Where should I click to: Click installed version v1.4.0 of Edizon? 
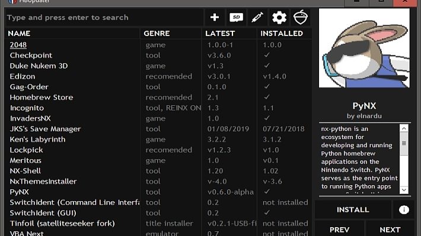coord(275,76)
